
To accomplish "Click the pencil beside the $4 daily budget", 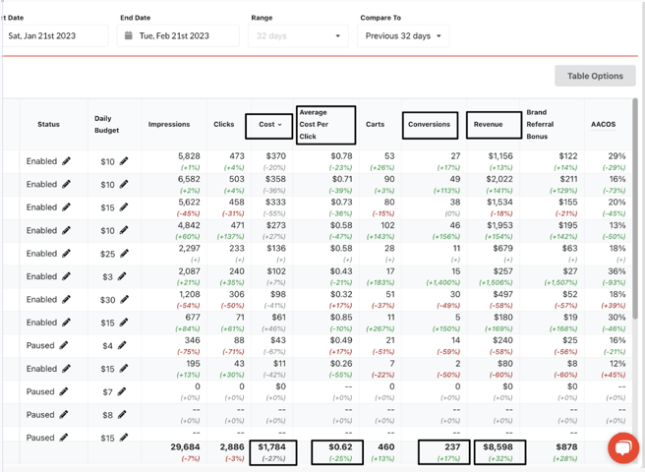I will pos(122,346).
